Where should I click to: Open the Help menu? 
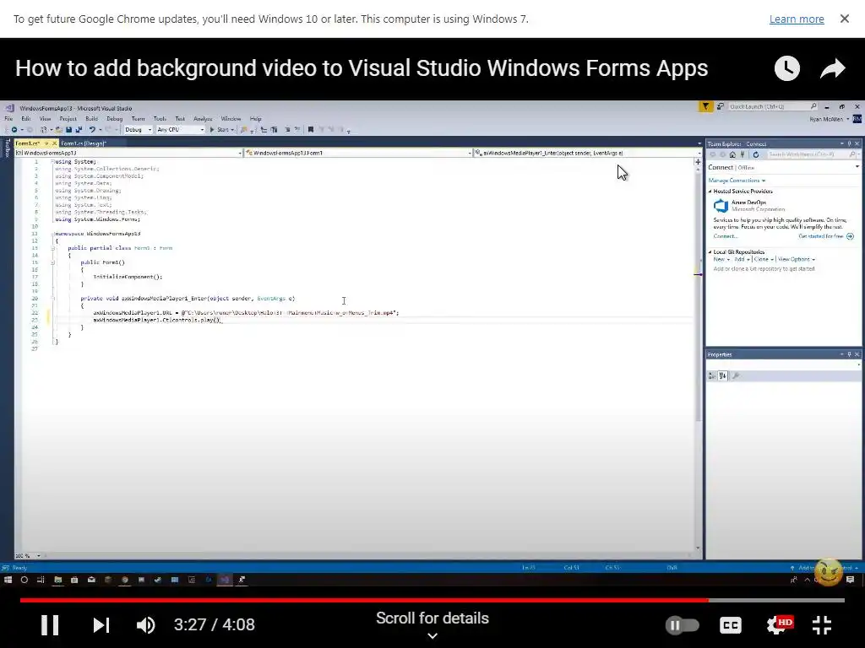[255, 118]
